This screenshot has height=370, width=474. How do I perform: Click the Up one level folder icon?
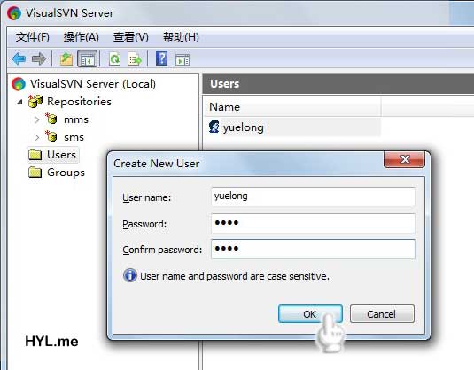click(x=66, y=58)
